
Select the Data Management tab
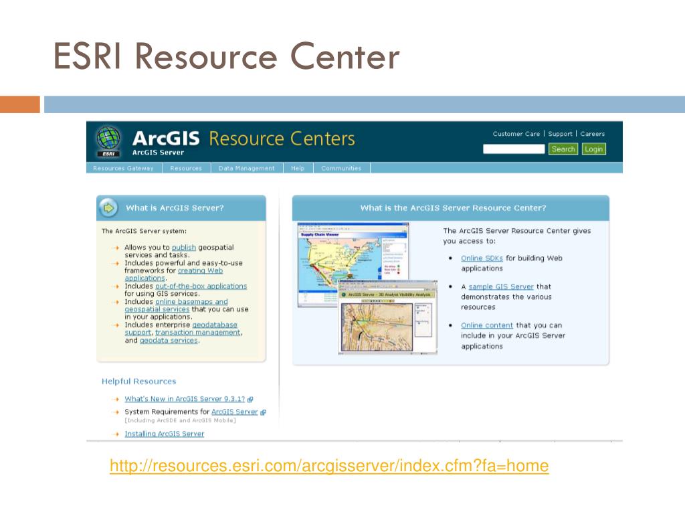[x=247, y=168]
